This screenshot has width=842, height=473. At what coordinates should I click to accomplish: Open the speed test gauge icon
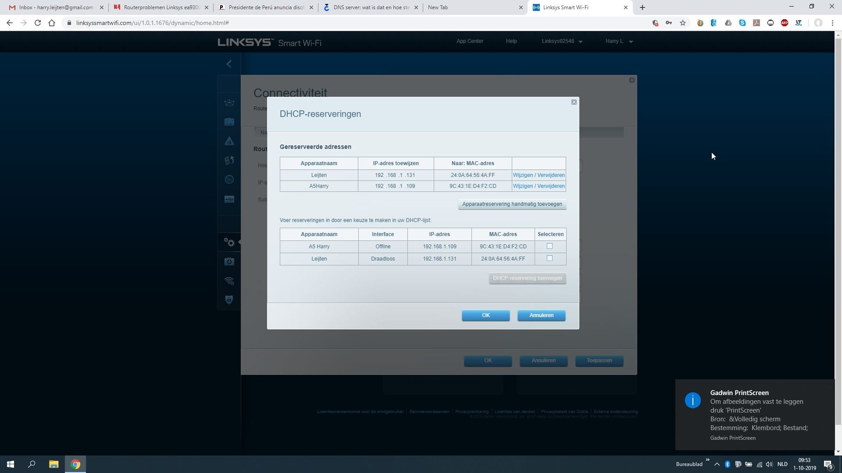[x=229, y=180]
